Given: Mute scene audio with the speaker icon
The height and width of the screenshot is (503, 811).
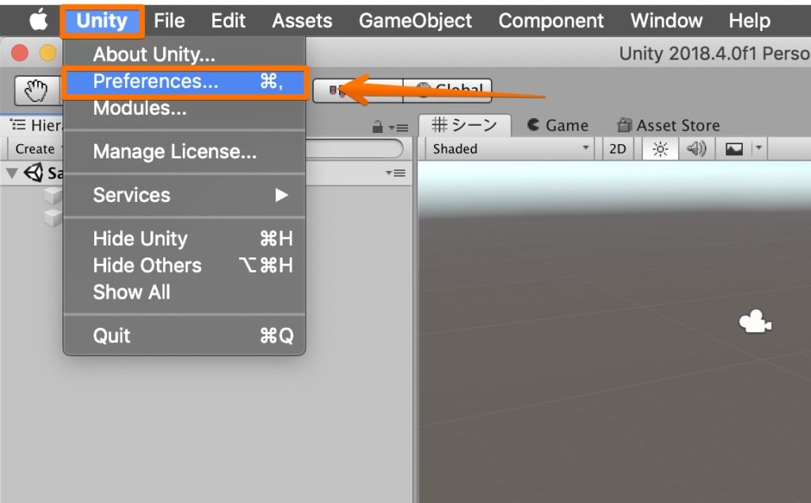Looking at the screenshot, I should tap(695, 149).
